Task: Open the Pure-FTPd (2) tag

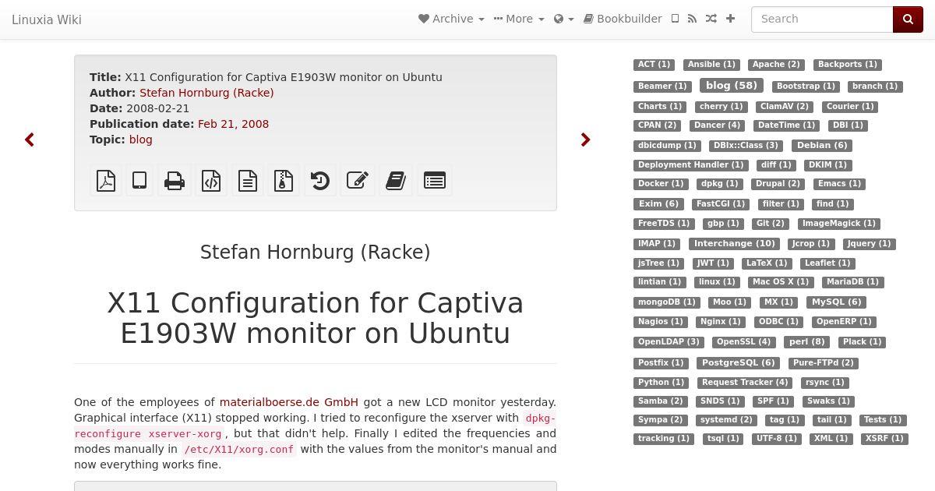Action: click(824, 363)
